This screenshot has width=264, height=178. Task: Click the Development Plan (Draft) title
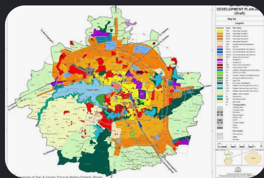[x=240, y=10]
